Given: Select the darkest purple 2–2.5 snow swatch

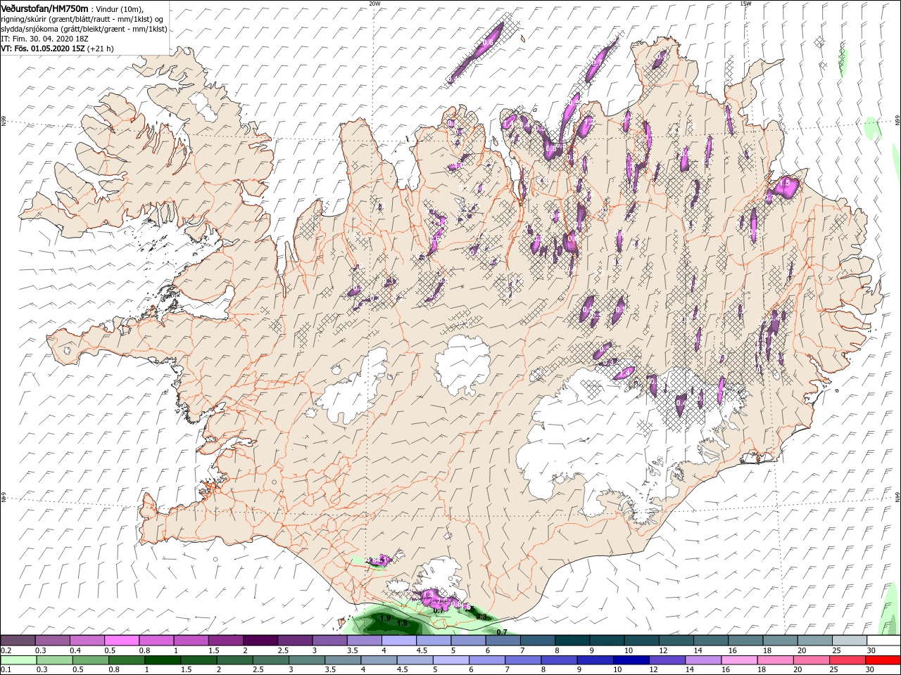Looking at the screenshot, I should tap(260, 641).
